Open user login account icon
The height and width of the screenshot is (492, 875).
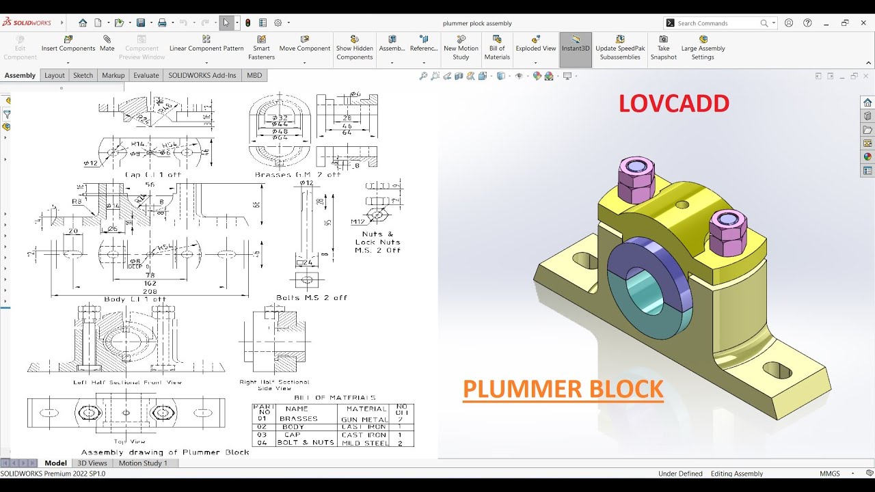[789, 23]
